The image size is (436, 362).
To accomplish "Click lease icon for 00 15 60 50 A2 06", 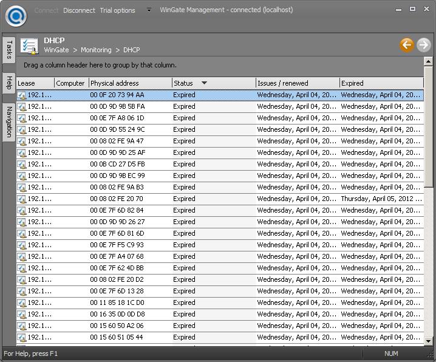I will click(x=22, y=326).
